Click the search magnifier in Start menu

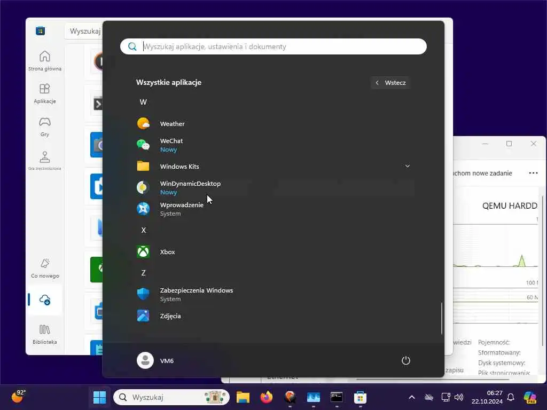[132, 46]
